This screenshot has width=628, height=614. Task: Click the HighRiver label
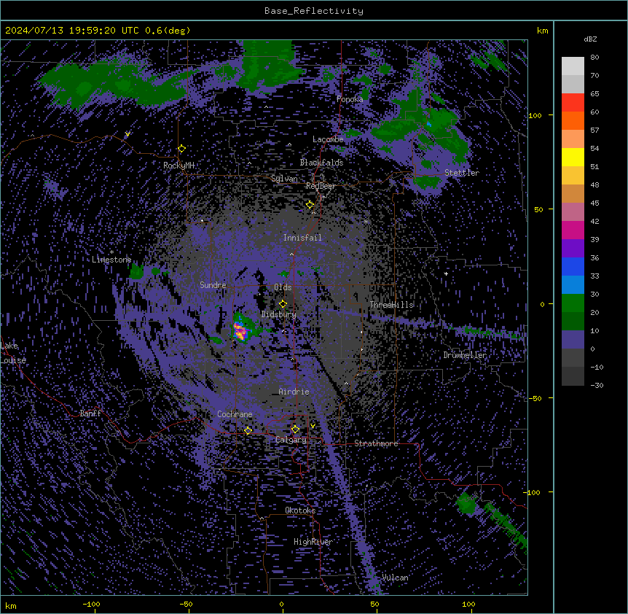[x=313, y=542]
